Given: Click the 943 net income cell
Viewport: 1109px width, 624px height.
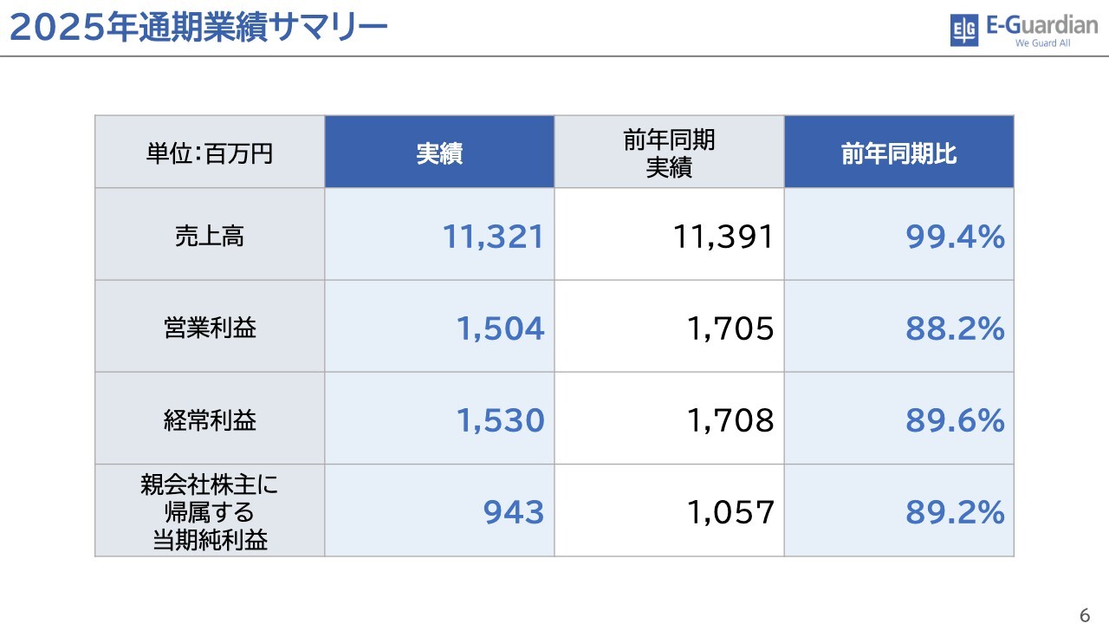Looking at the screenshot, I should click(513, 513).
